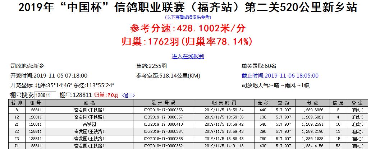Screen dimensions: 371x149
Task: Click 开笼时间:2019-11-05 07:18:00 text
Action: click(49, 76)
